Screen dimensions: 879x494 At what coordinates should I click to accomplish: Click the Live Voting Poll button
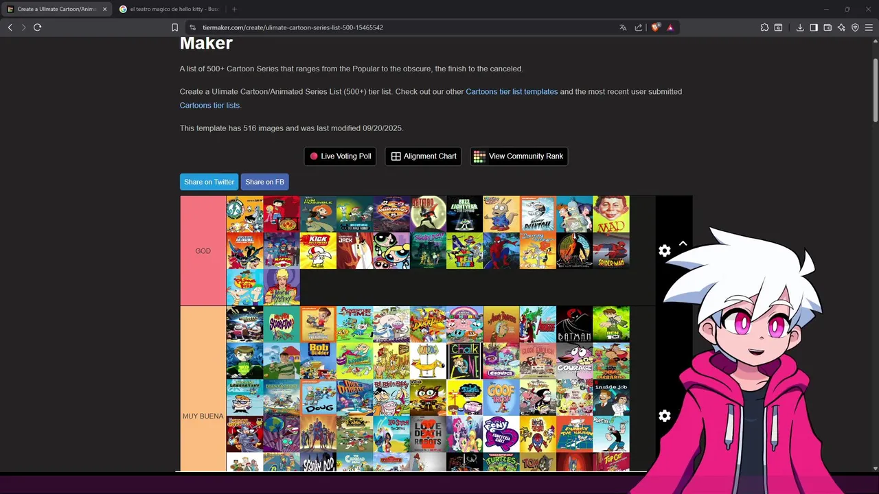[x=340, y=156]
